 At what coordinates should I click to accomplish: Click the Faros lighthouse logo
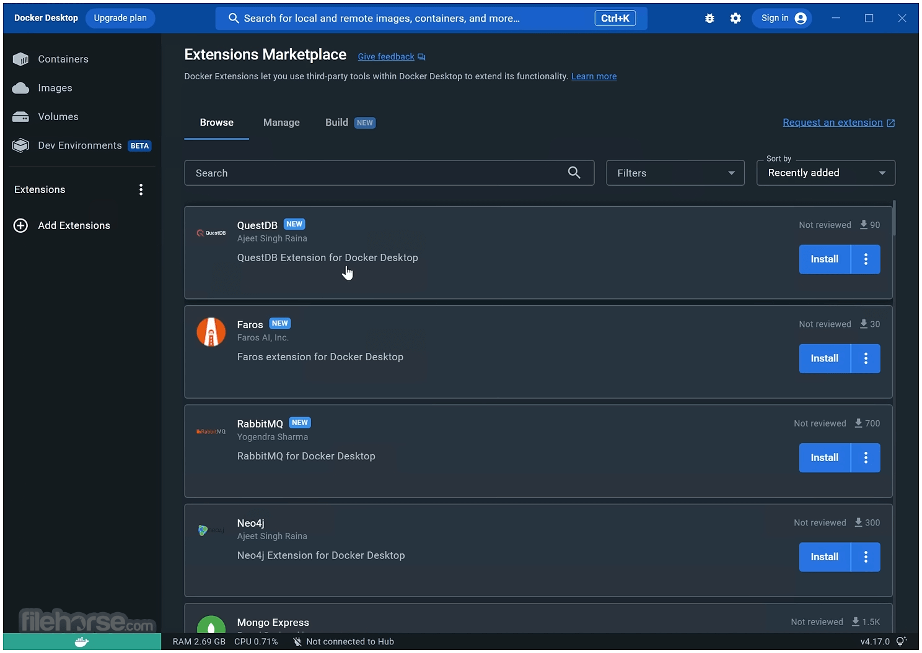coord(211,332)
